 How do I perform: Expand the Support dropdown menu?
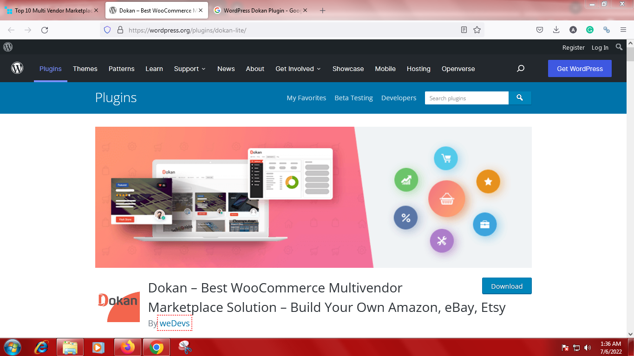click(x=190, y=69)
